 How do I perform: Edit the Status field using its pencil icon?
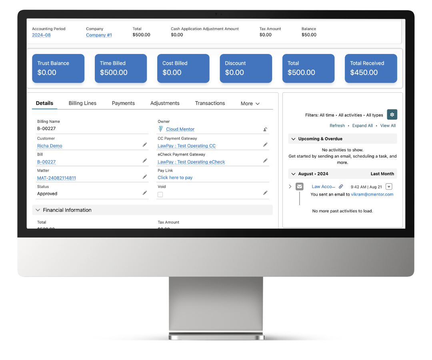click(x=145, y=192)
